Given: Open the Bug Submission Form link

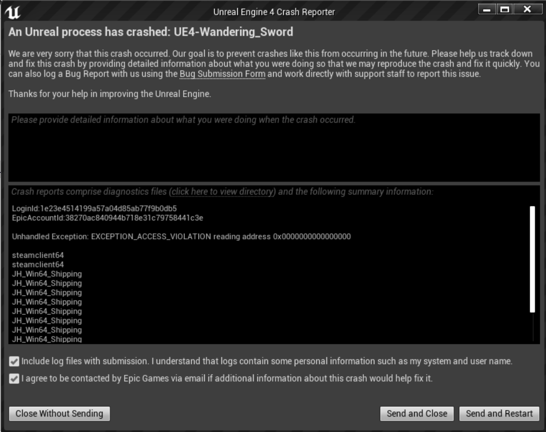Looking at the screenshot, I should click(222, 74).
